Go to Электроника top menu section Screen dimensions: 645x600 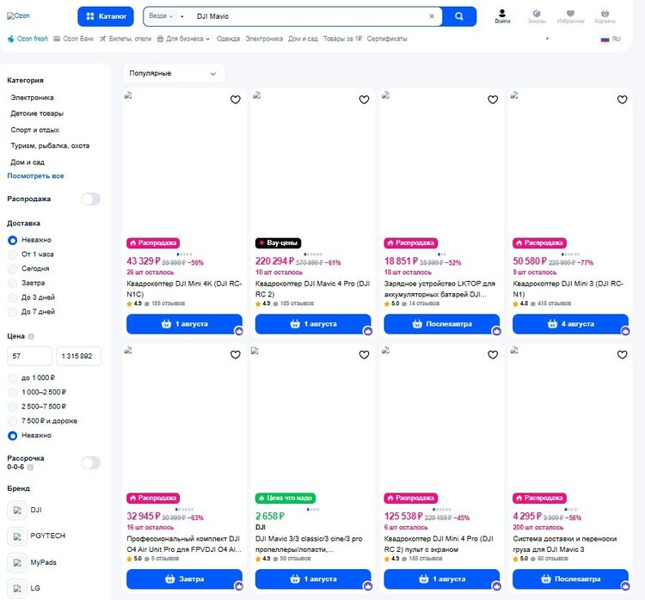(264, 39)
